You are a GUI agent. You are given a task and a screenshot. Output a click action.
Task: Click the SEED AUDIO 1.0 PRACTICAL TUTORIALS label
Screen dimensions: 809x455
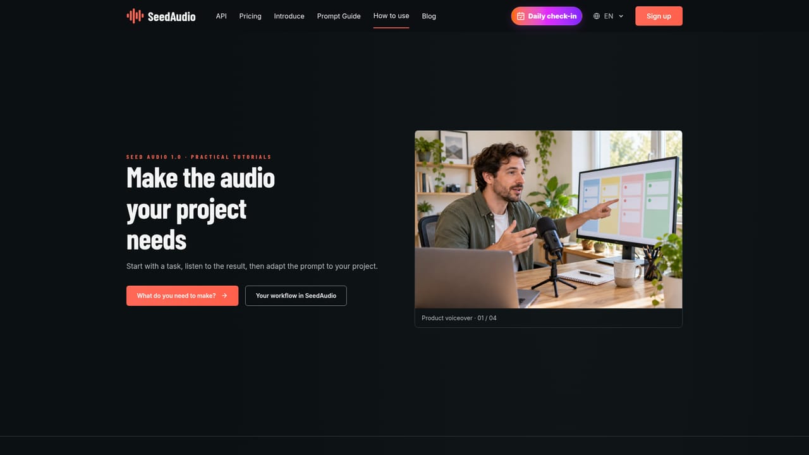pyautogui.click(x=198, y=157)
